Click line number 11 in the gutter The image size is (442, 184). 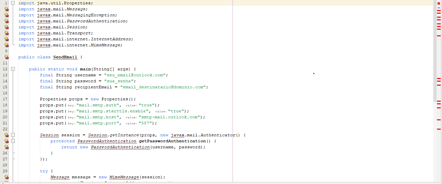pos(5,63)
